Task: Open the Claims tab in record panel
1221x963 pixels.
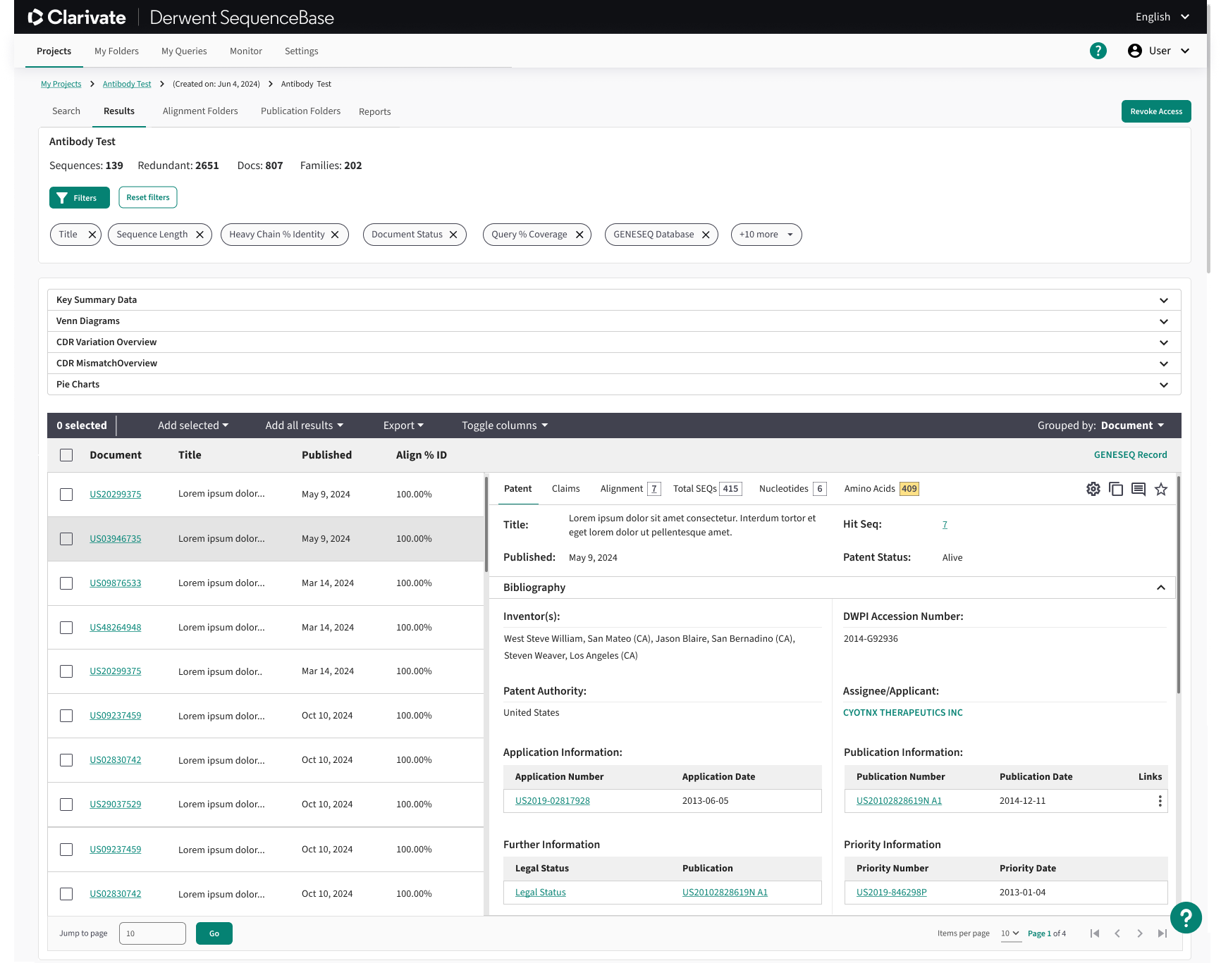Action: click(566, 489)
